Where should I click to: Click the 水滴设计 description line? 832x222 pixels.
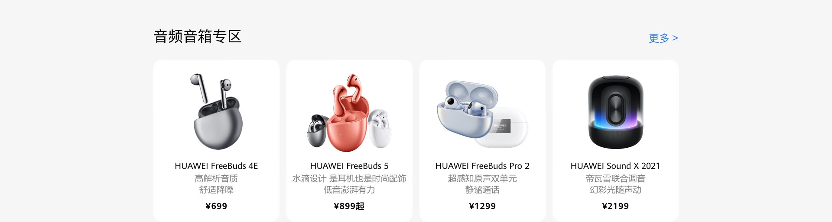[349, 178]
